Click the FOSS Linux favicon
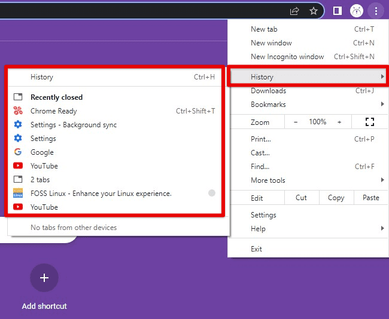The height and width of the screenshot is (319, 389). [18, 193]
